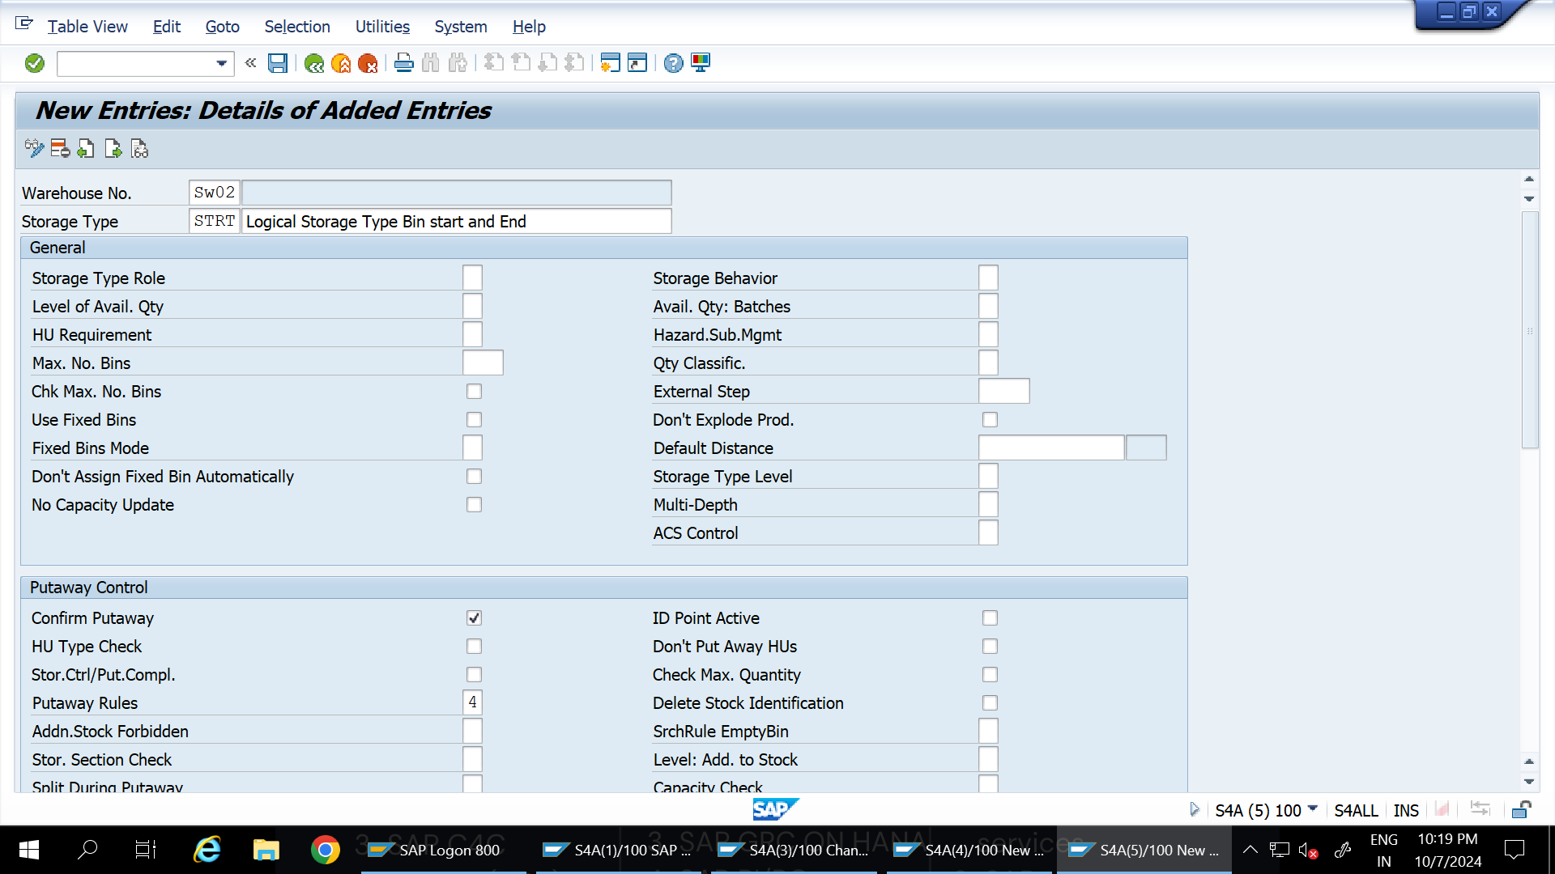Select the Previous Entry document icon
The width and height of the screenshot is (1555, 874).
coord(86,148)
